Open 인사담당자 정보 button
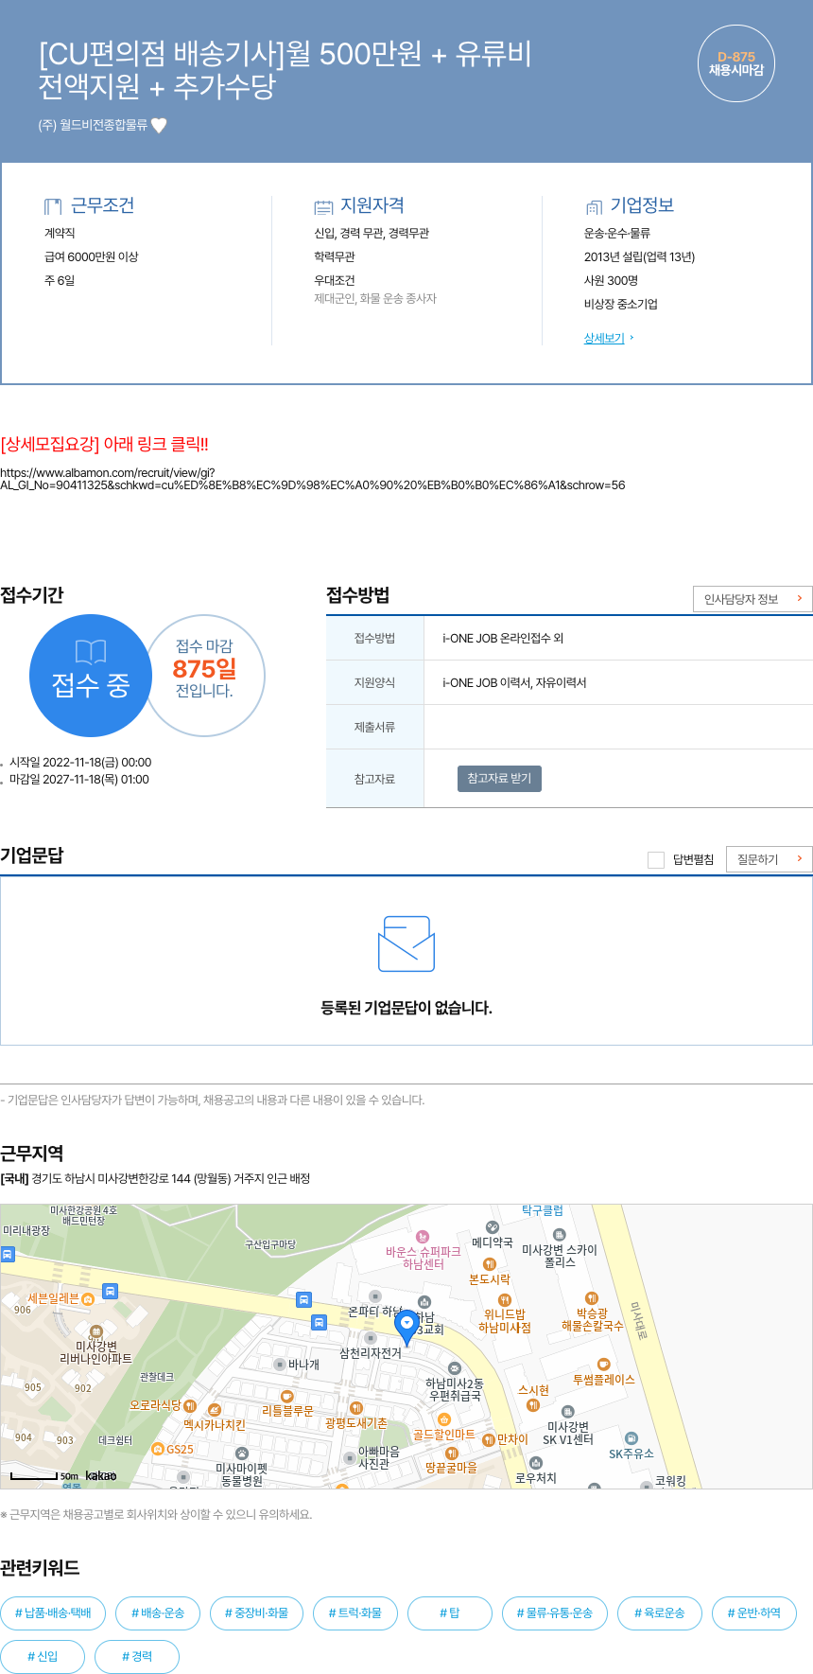 (752, 599)
